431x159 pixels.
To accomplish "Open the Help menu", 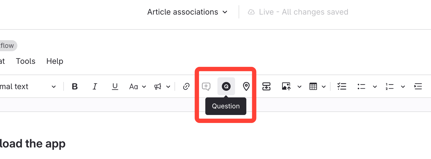I will coord(55,61).
